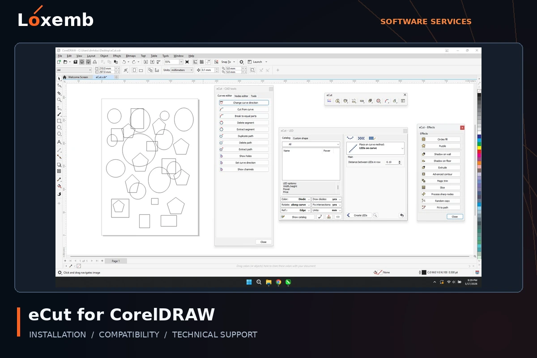Select the LED grid fill mode icon

[361, 138]
